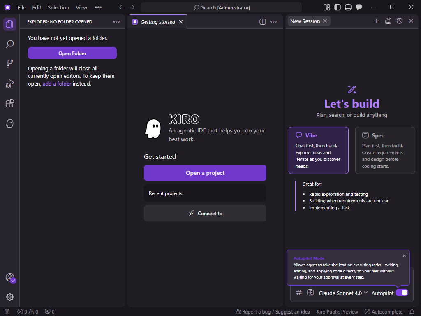Click Kiro Public Preview status item
421x316 pixels.
click(x=337, y=312)
